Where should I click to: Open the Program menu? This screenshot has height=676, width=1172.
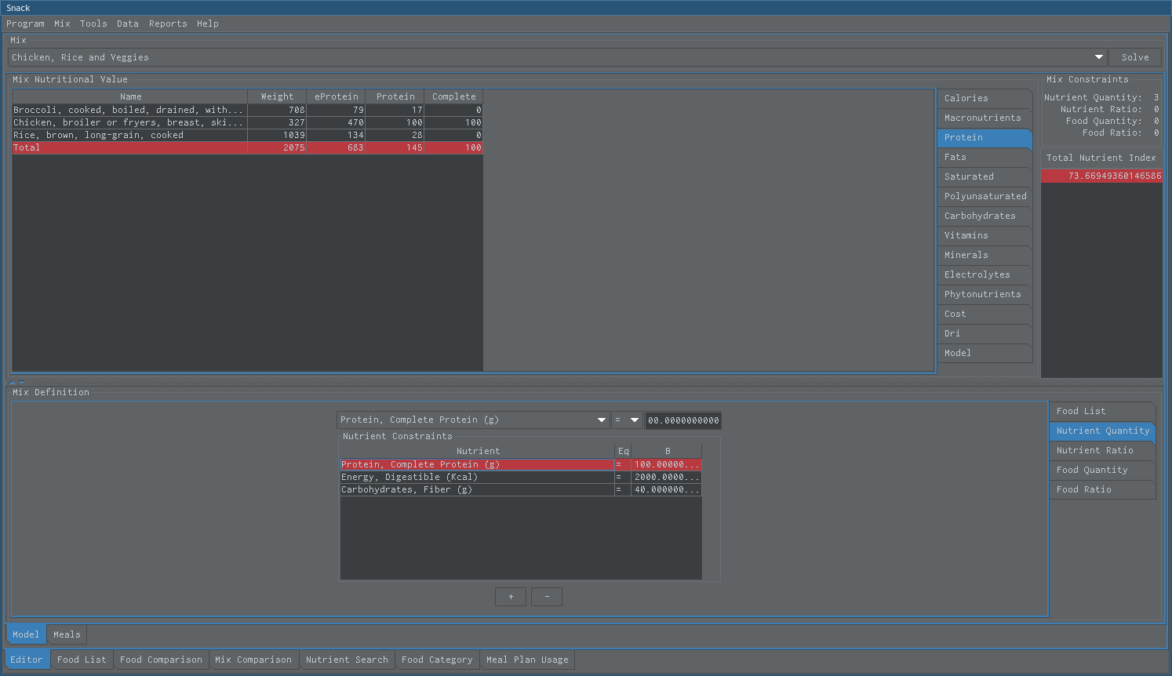tap(25, 24)
